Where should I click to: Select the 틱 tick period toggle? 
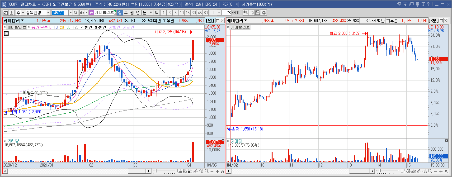pyautogui.click(x=157, y=13)
